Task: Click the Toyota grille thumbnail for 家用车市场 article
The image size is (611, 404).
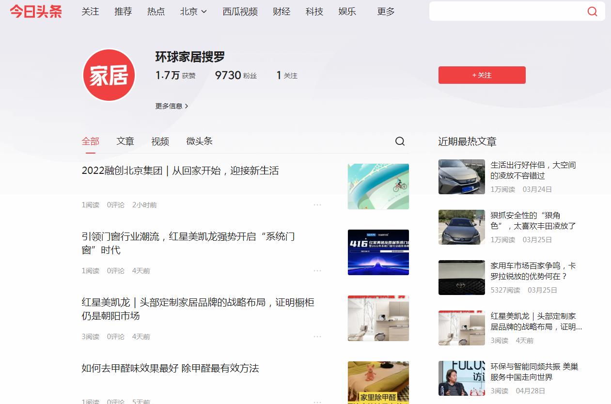Action: click(462, 278)
